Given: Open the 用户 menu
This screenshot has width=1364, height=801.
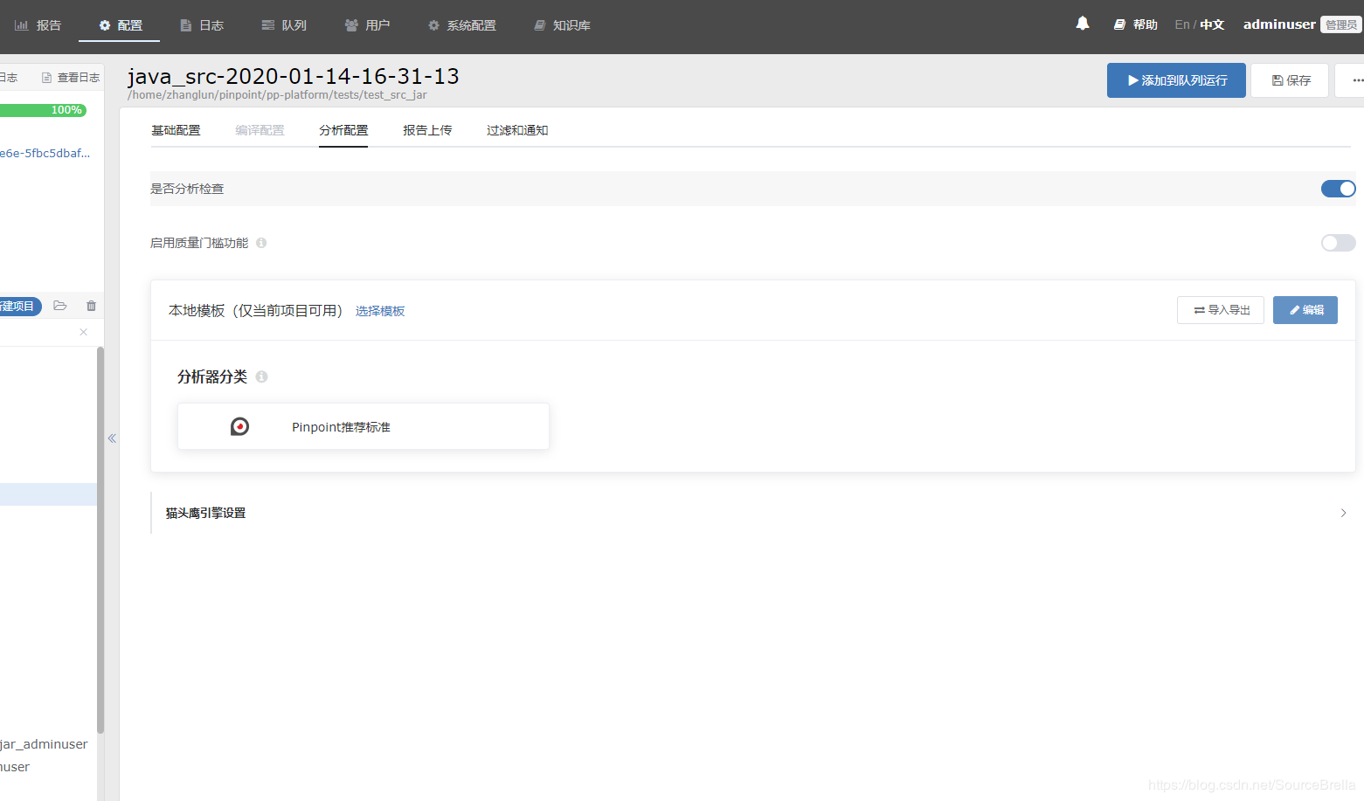Looking at the screenshot, I should point(367,25).
